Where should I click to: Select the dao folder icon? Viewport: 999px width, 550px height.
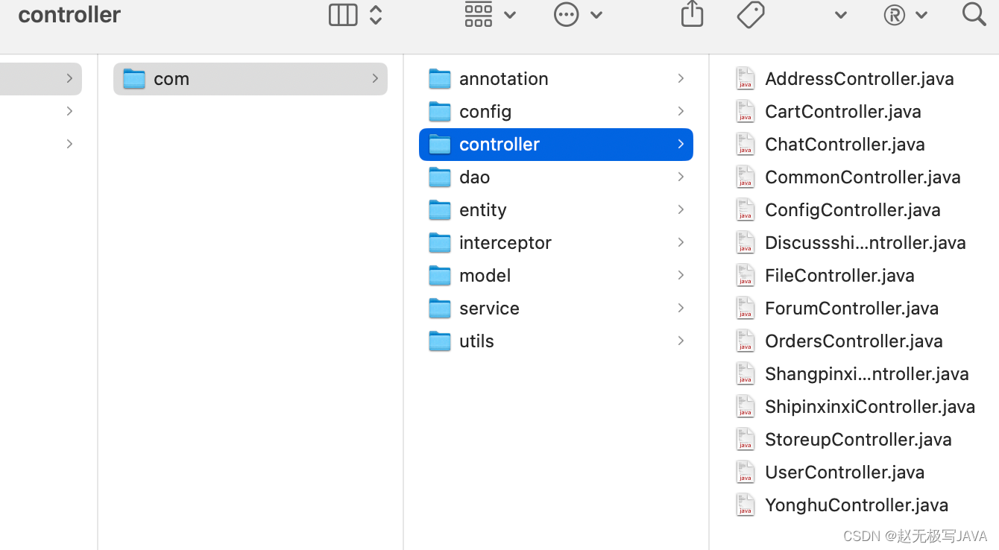coord(440,177)
